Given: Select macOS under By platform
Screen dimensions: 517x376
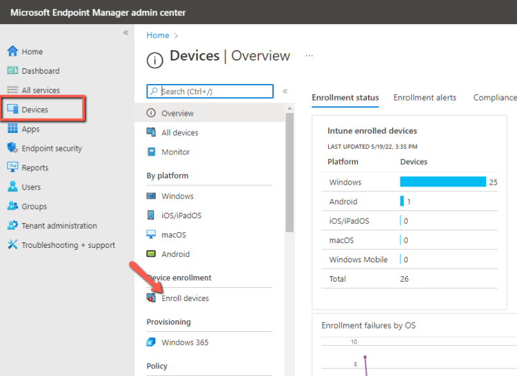Looking at the screenshot, I should pyautogui.click(x=174, y=235).
